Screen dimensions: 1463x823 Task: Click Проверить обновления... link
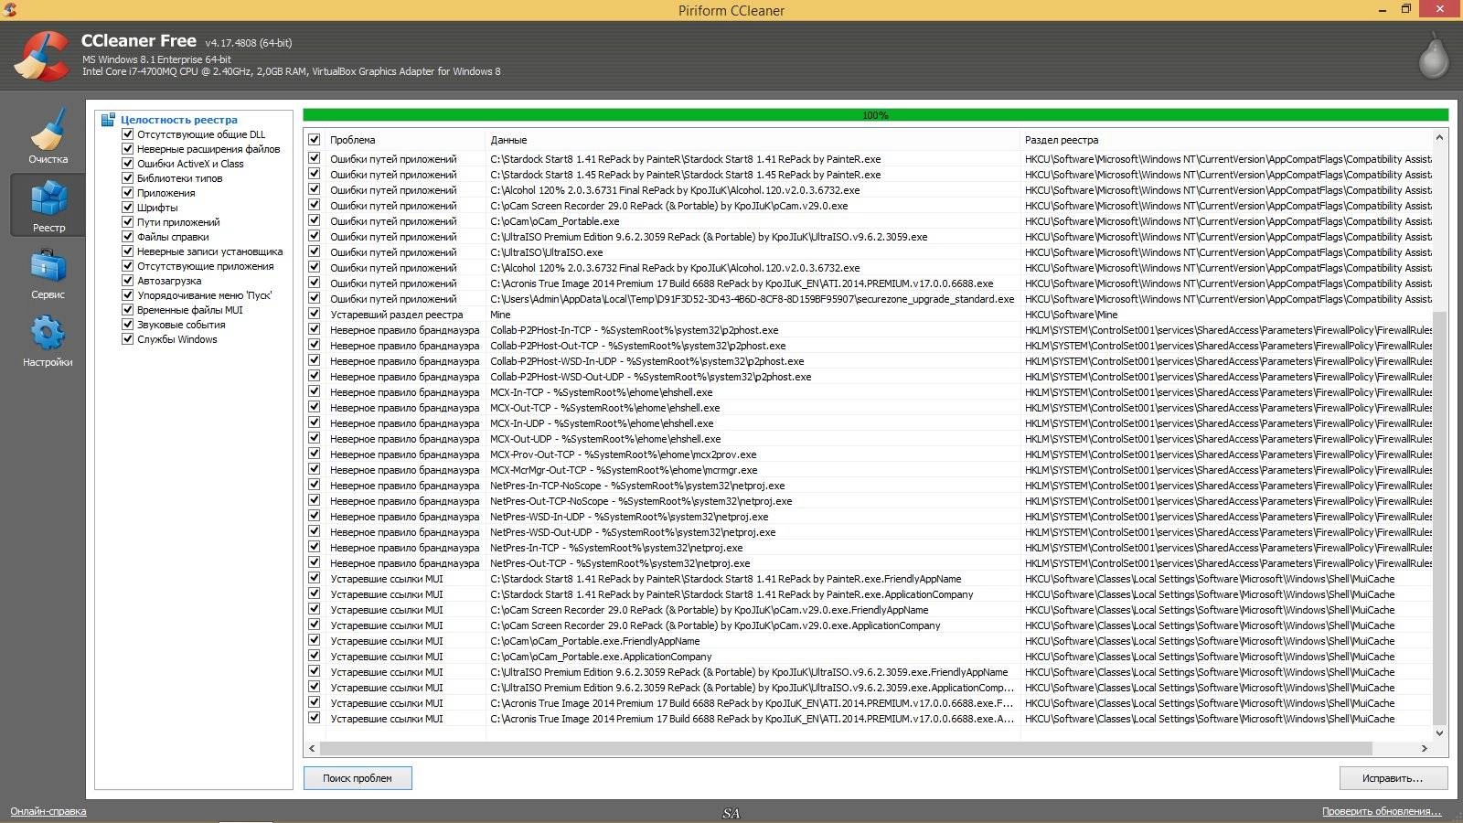pyautogui.click(x=1381, y=811)
